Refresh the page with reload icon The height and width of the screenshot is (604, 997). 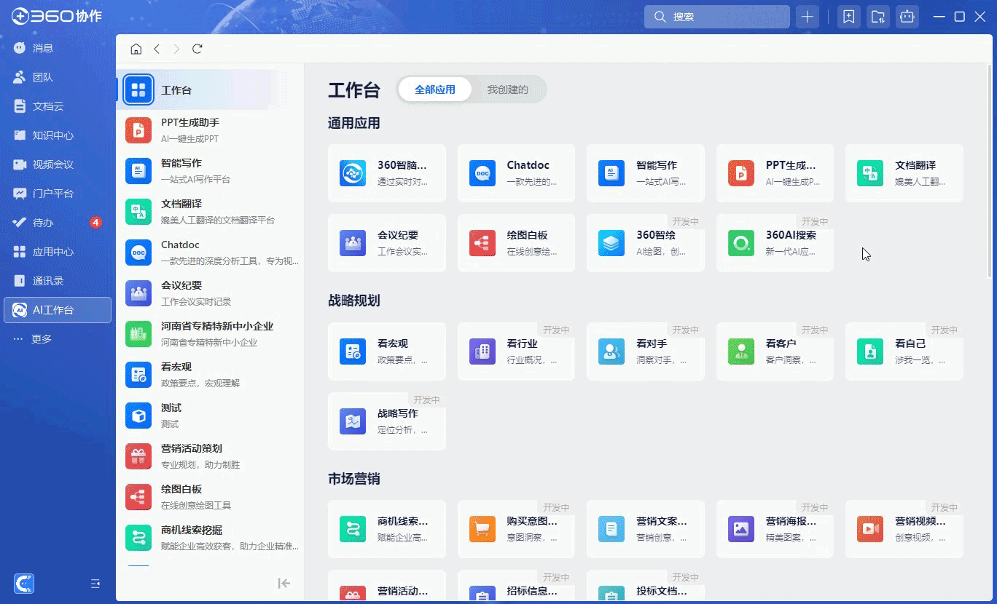[197, 49]
